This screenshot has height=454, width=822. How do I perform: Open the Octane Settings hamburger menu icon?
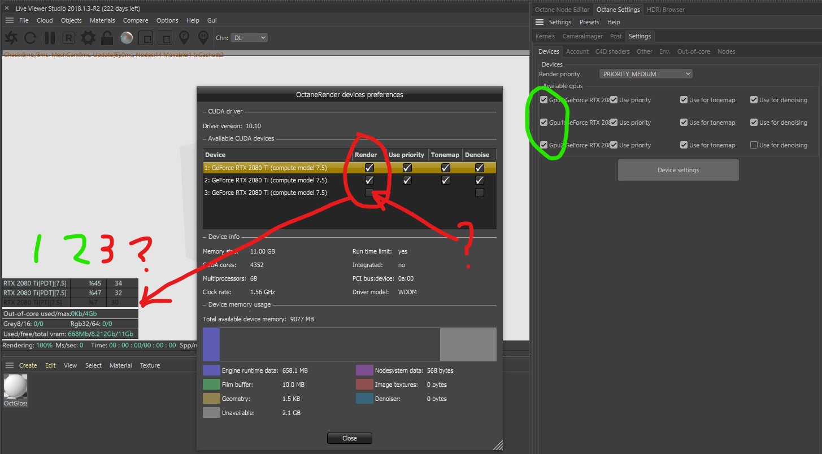coord(540,22)
